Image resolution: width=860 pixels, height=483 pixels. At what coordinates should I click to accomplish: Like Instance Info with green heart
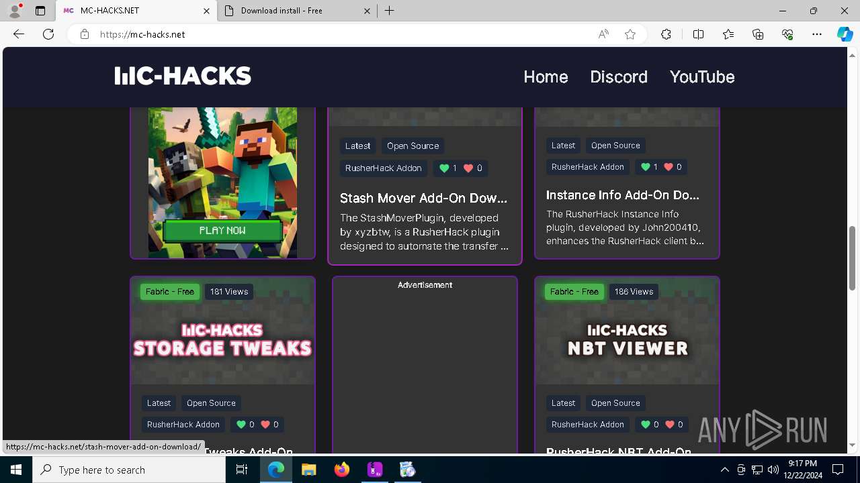click(x=646, y=167)
